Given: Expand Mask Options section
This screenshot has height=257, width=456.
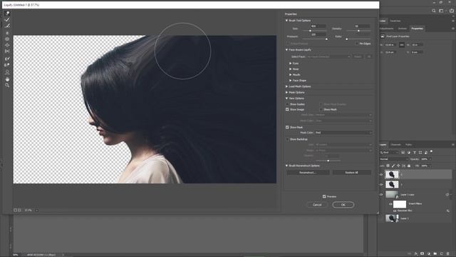Looking at the screenshot, I should coord(286,92).
